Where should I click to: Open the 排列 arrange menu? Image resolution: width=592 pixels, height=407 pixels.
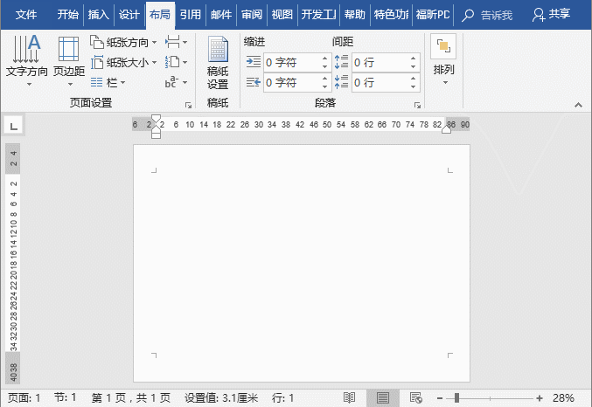443,60
